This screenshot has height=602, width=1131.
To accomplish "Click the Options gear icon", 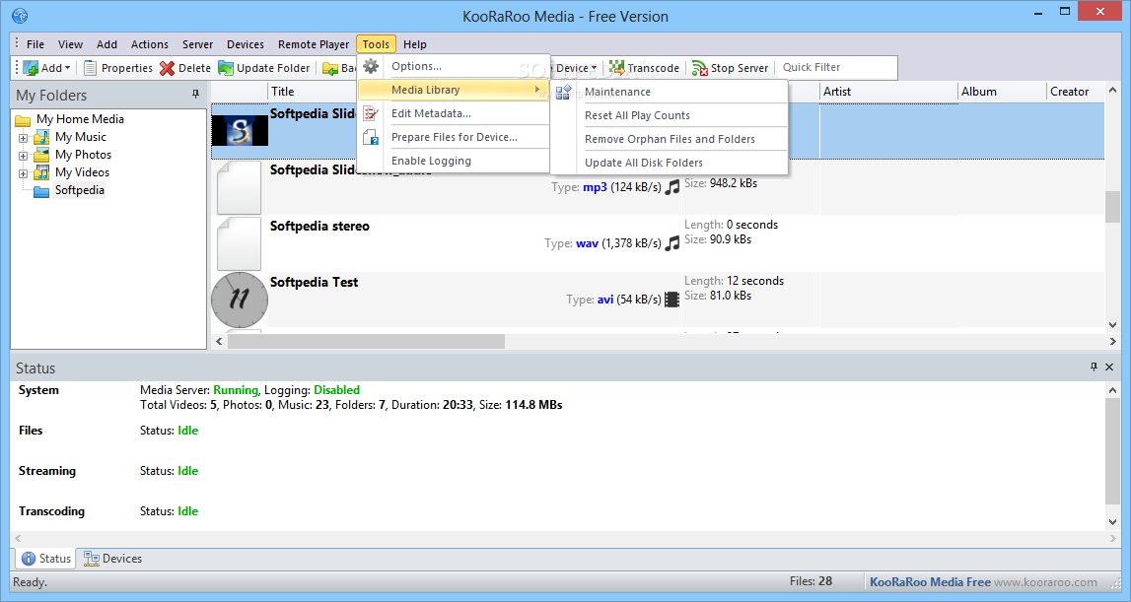I will click(371, 66).
